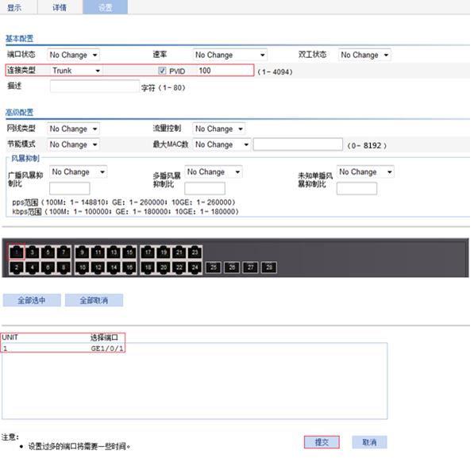The height and width of the screenshot is (458, 474).
Task: Switch to the 设置 tab
Action: [105, 8]
